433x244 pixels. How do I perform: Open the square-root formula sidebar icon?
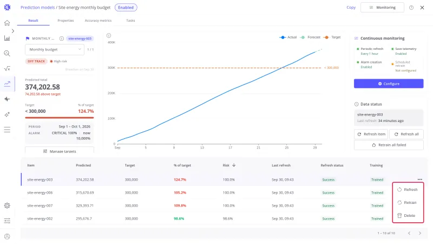7,69
